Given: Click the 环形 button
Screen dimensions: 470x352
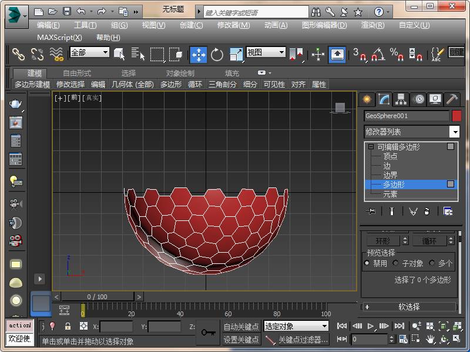Looking at the screenshot, I should 383,241.
